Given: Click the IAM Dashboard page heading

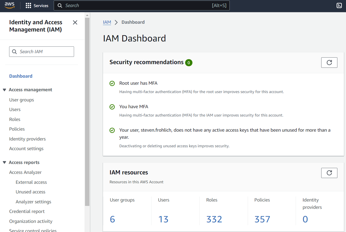Looking at the screenshot, I should click(x=135, y=38).
